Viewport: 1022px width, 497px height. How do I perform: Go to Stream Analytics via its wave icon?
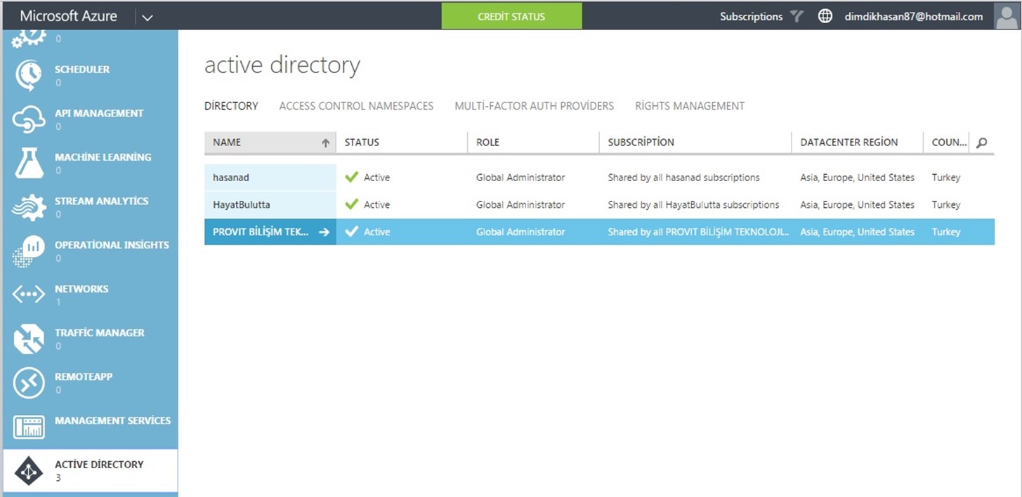tap(29, 207)
